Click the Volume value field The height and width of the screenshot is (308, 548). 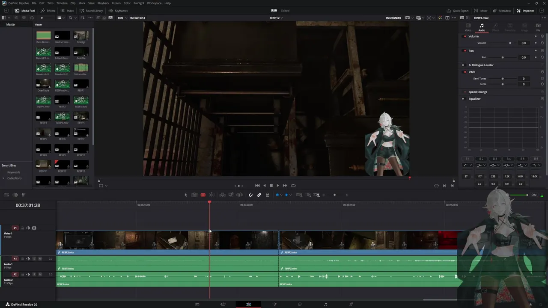pyautogui.click(x=523, y=43)
